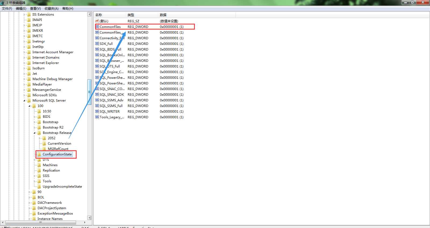
Task: Click the ExceptionMessageBox folder icon
Action: 34,213
